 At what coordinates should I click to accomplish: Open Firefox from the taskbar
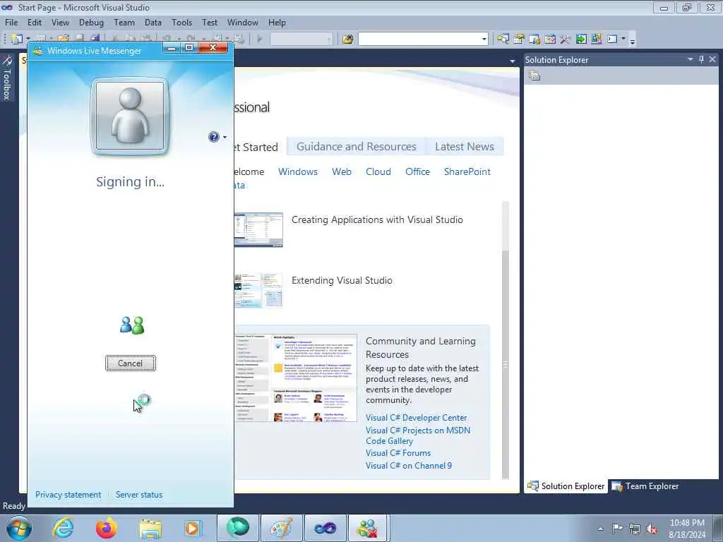pos(107,528)
